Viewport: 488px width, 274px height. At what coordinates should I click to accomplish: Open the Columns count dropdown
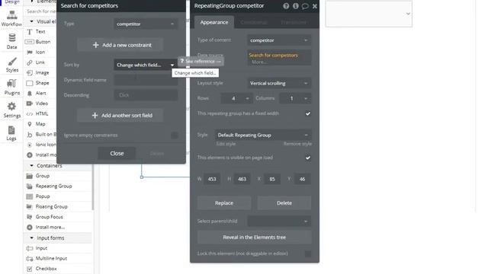[x=295, y=98]
